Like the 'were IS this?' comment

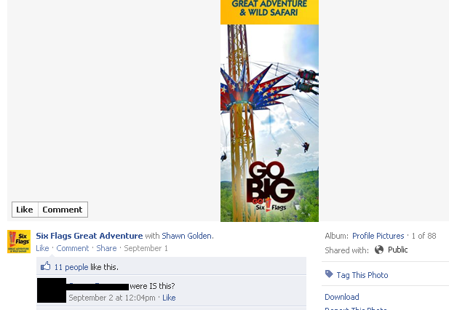pos(169,298)
